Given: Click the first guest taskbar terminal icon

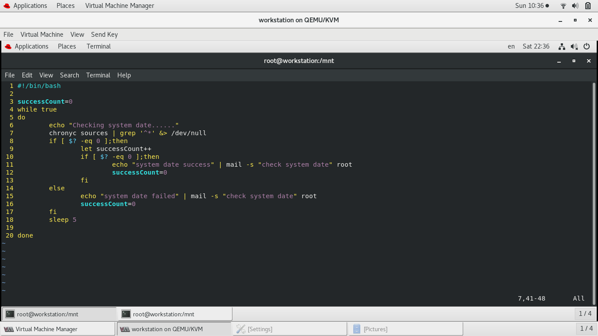Looking at the screenshot, I should (x=10, y=314).
